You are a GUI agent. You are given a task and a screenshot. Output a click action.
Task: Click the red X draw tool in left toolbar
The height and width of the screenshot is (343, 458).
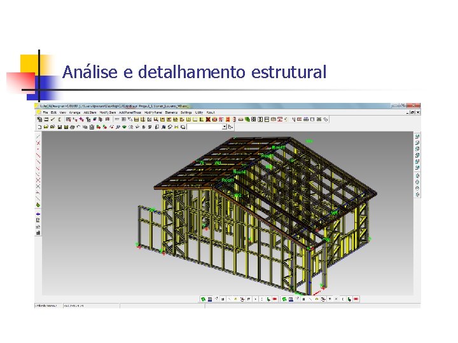[38, 143]
